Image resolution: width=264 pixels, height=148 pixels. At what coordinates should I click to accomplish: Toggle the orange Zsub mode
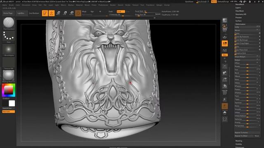(121, 12)
